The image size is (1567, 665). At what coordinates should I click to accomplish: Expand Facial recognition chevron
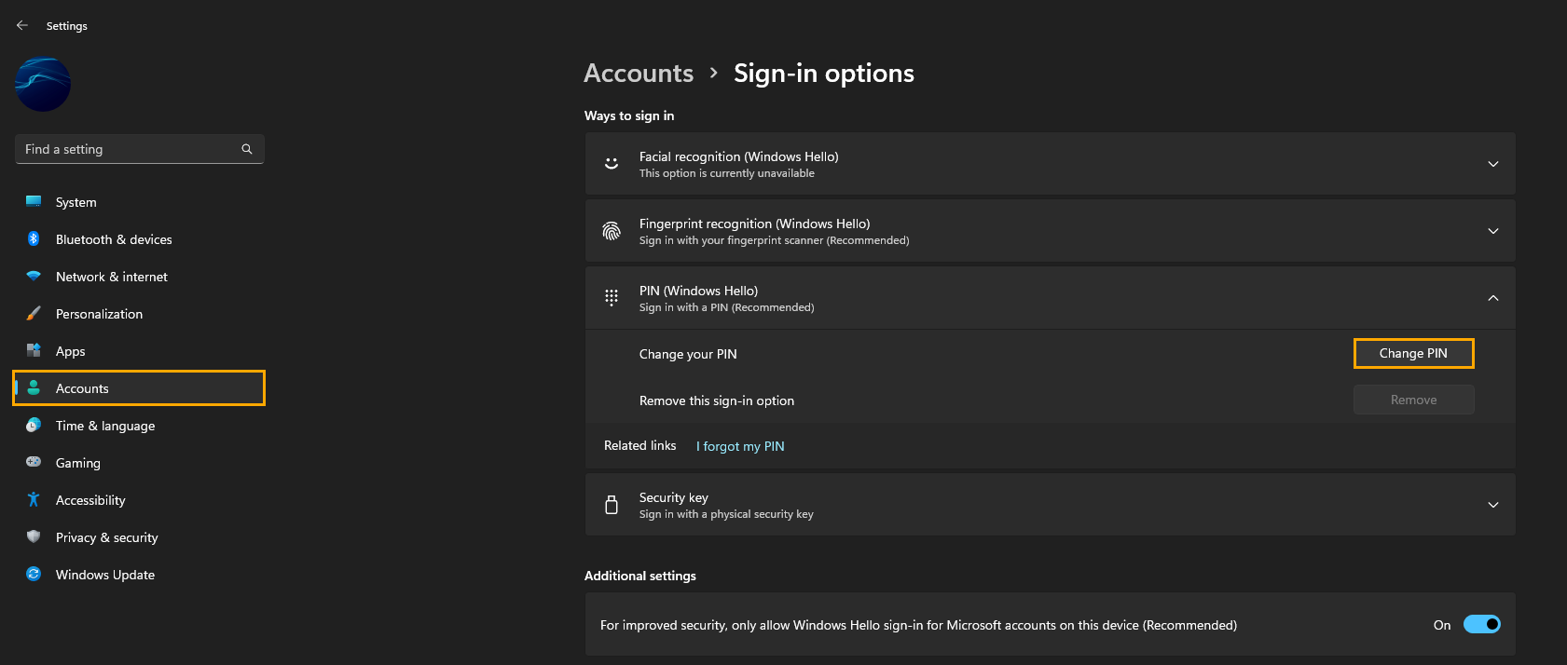tap(1493, 164)
